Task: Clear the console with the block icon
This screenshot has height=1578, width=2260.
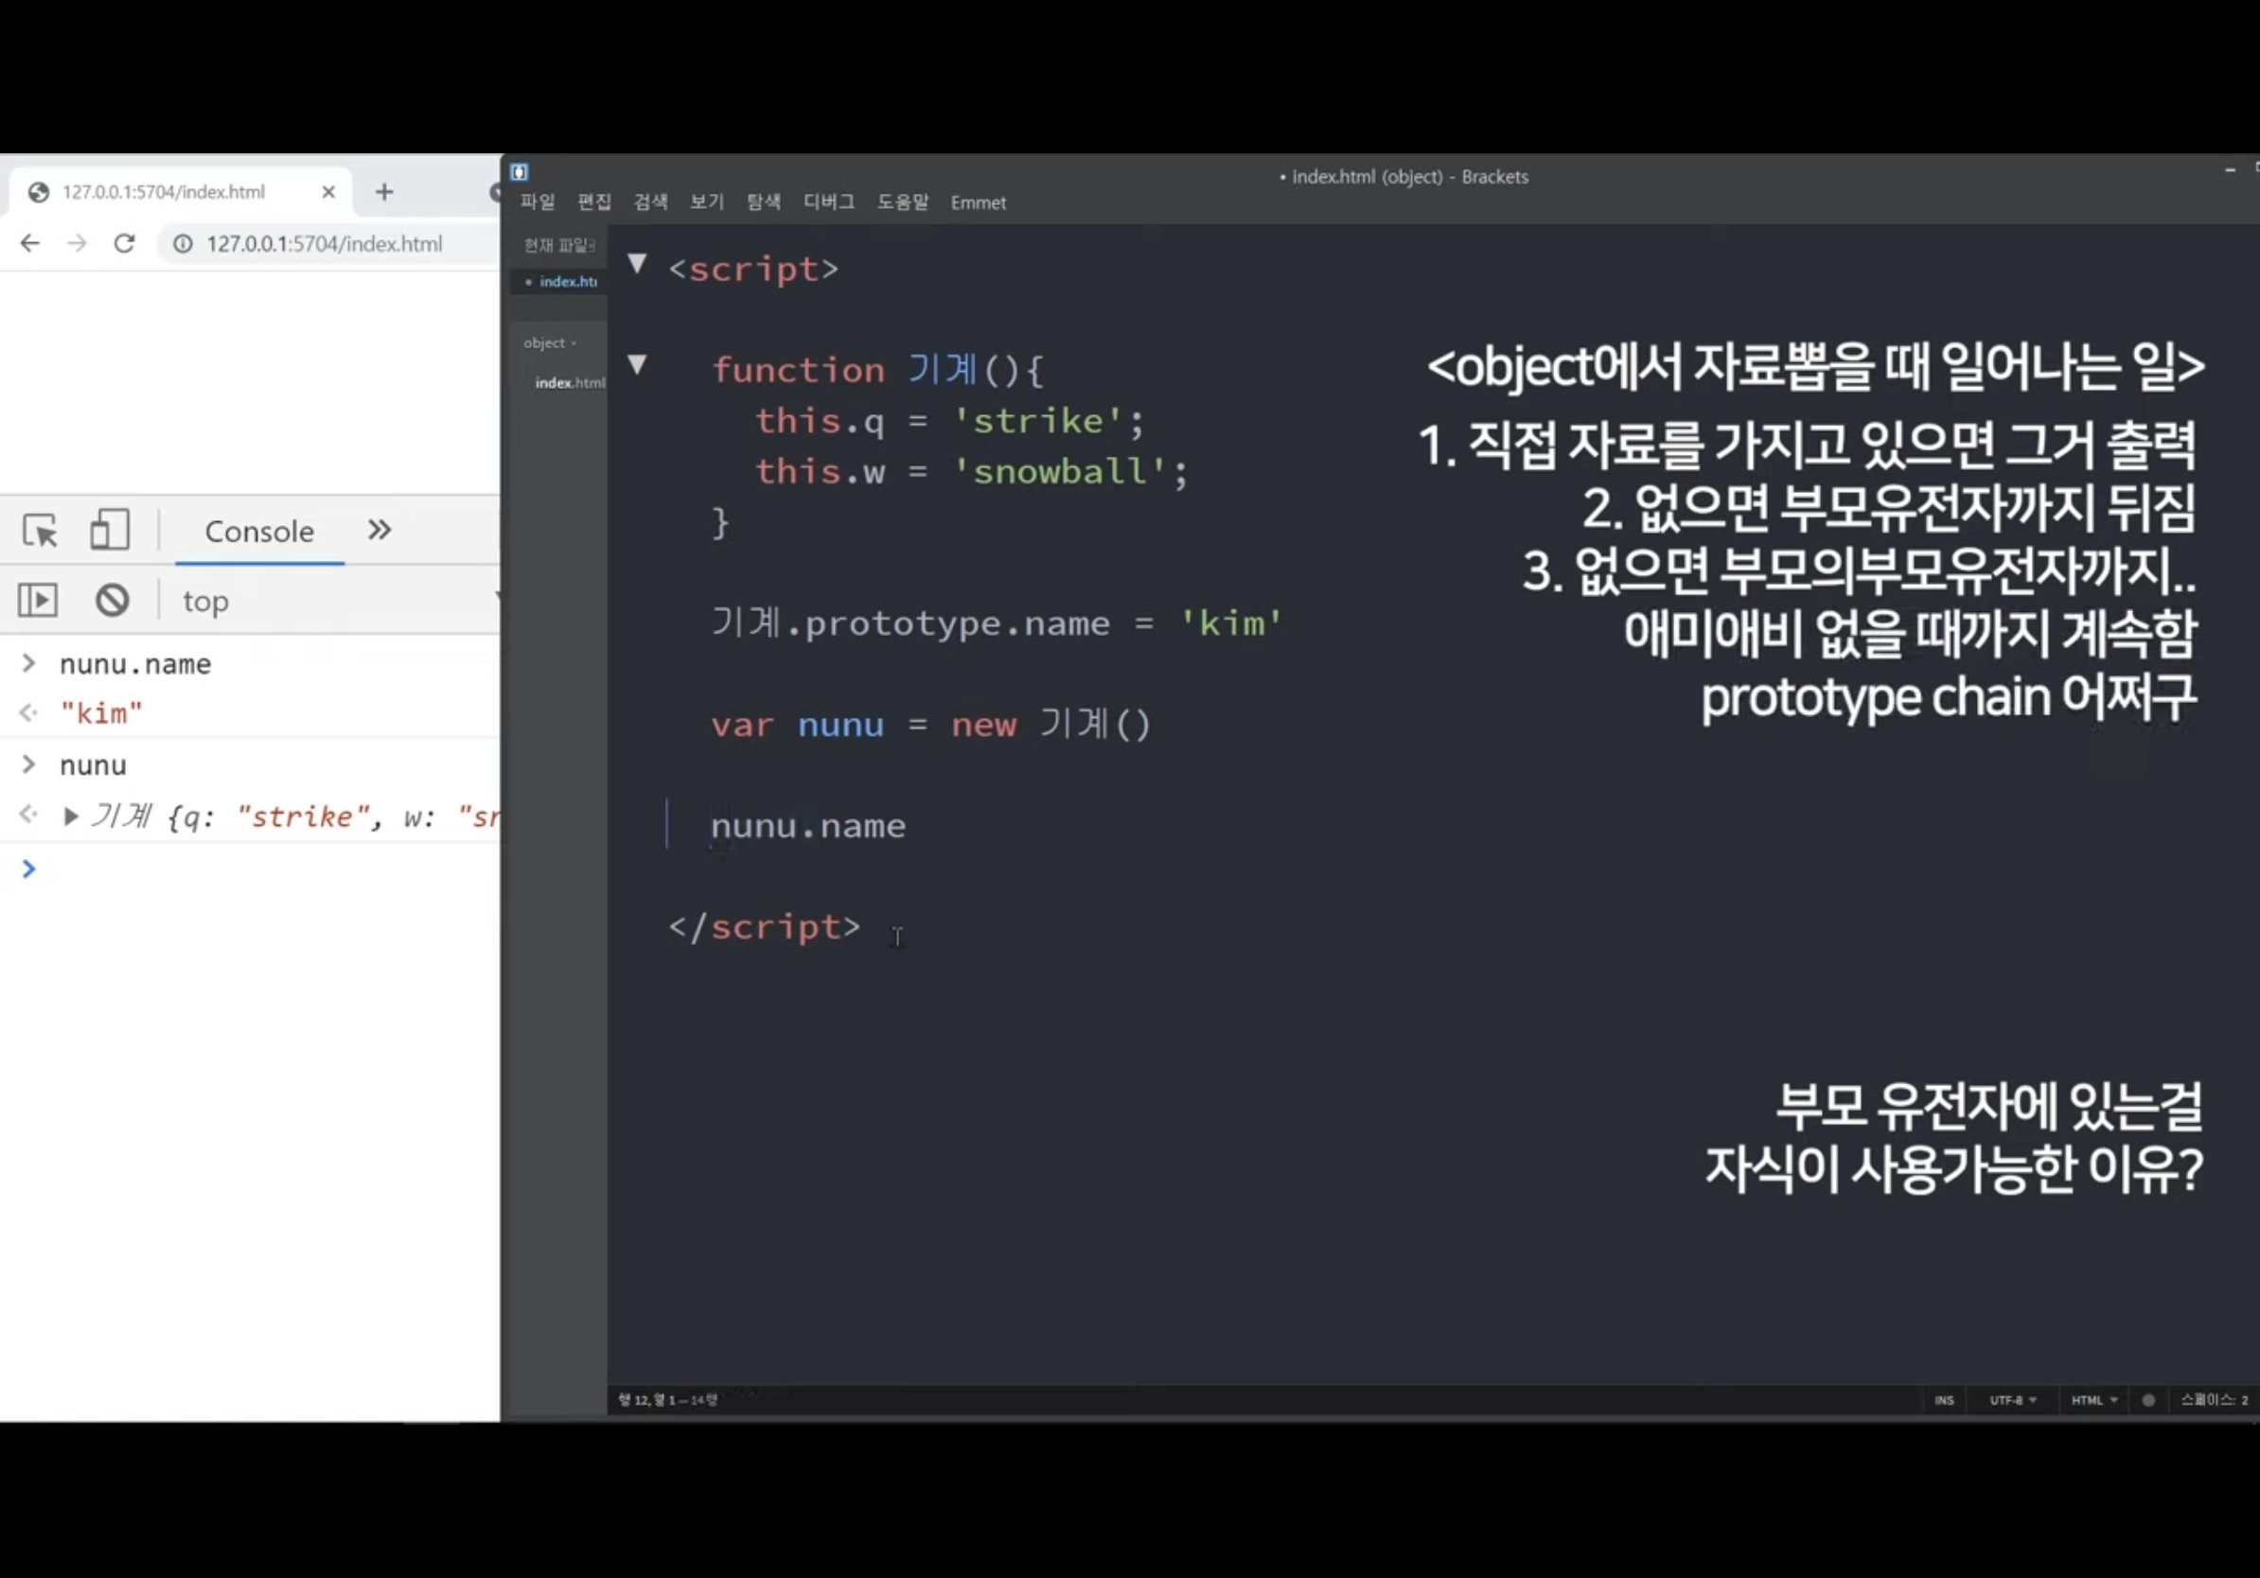Action: click(x=113, y=600)
